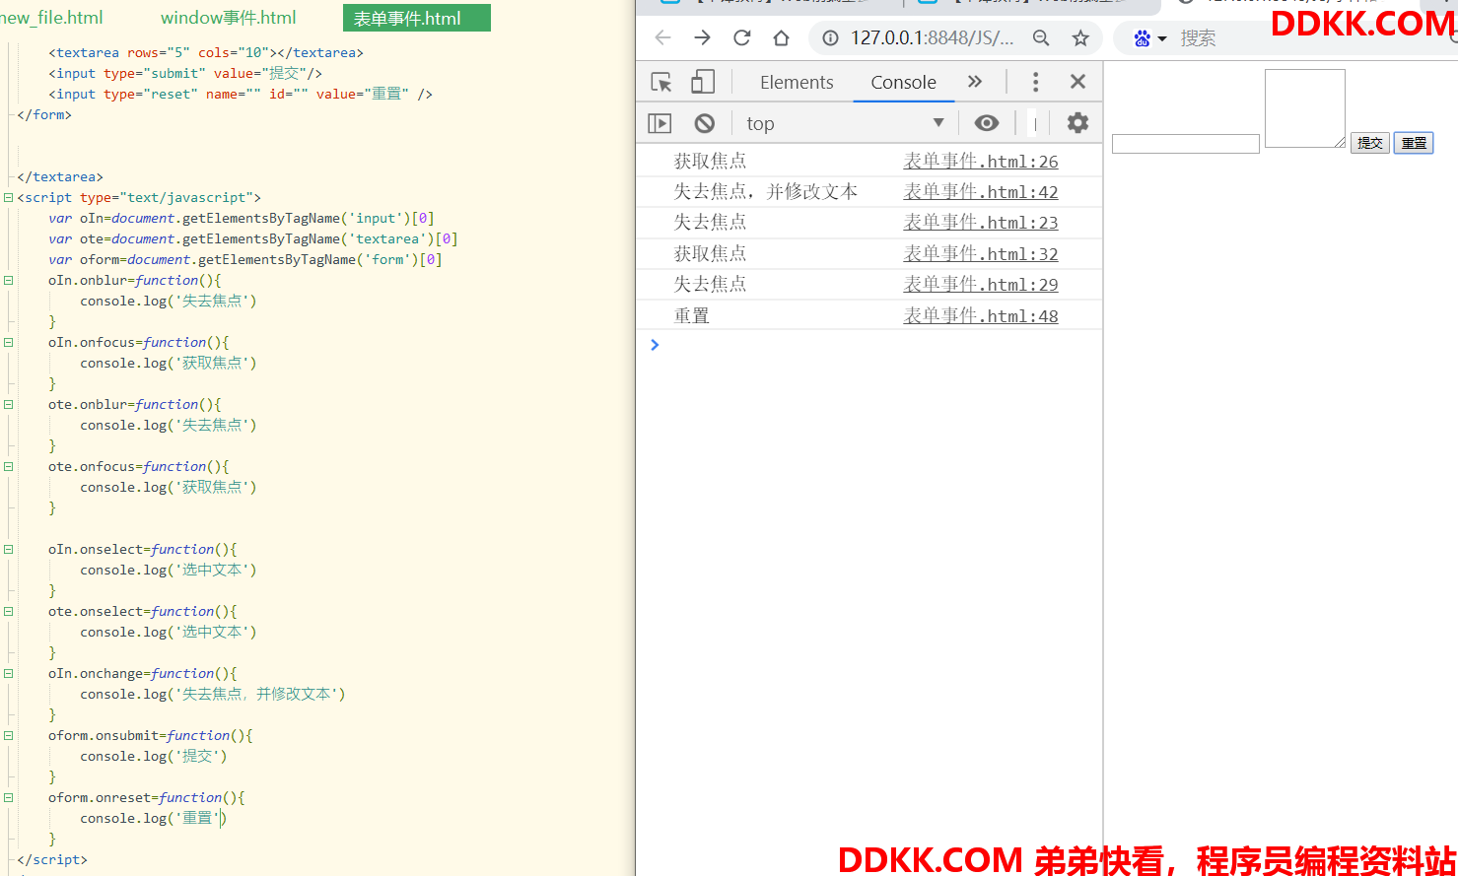1458x876 pixels.
Task: Click text input field on web page
Action: click(x=1186, y=144)
